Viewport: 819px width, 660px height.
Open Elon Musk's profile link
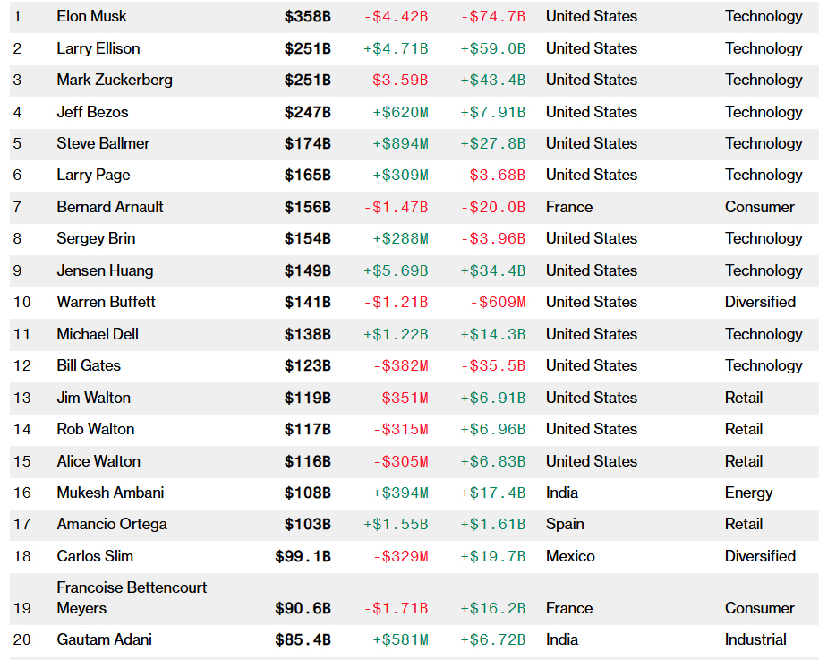[x=91, y=16]
